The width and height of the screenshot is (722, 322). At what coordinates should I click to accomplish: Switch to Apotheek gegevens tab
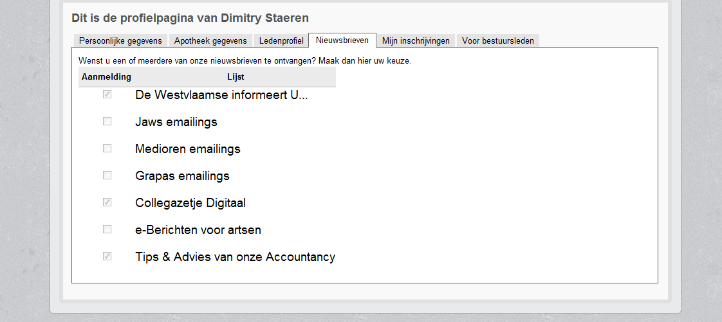tap(210, 40)
